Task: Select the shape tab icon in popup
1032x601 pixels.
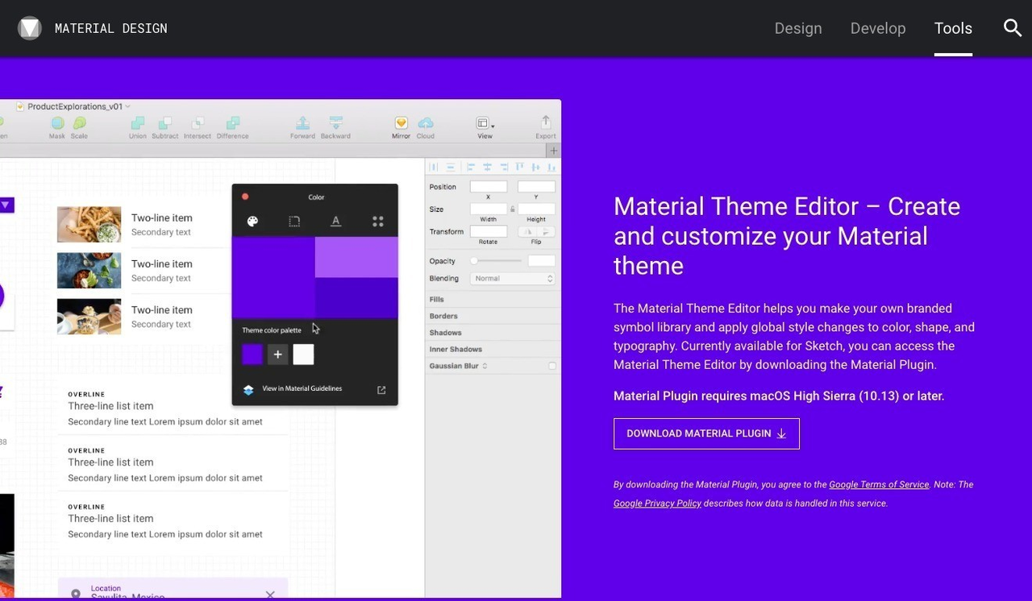Action: (294, 222)
